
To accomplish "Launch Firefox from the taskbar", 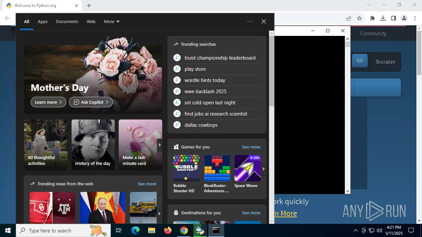I will 167,231.
